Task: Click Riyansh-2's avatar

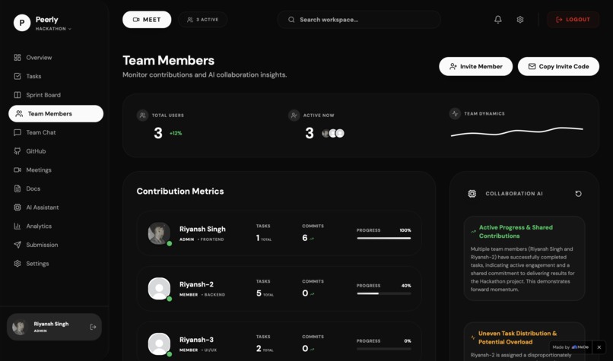Action: click(x=159, y=289)
